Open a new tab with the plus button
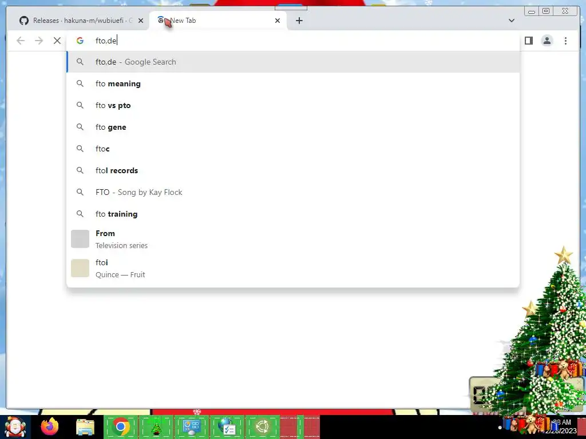The width and height of the screenshot is (586, 439). coord(299,21)
